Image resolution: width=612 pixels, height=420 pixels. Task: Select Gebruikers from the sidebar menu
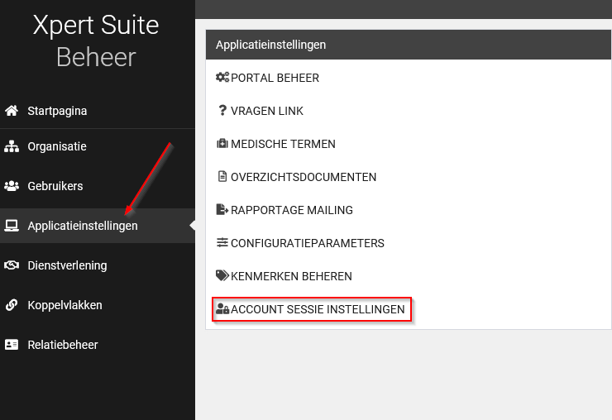[x=55, y=186]
